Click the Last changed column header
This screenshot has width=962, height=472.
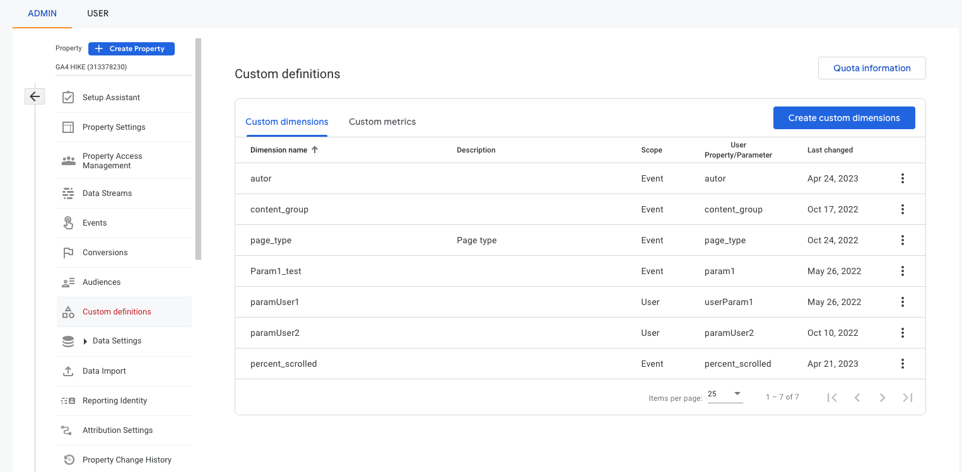[x=830, y=150]
